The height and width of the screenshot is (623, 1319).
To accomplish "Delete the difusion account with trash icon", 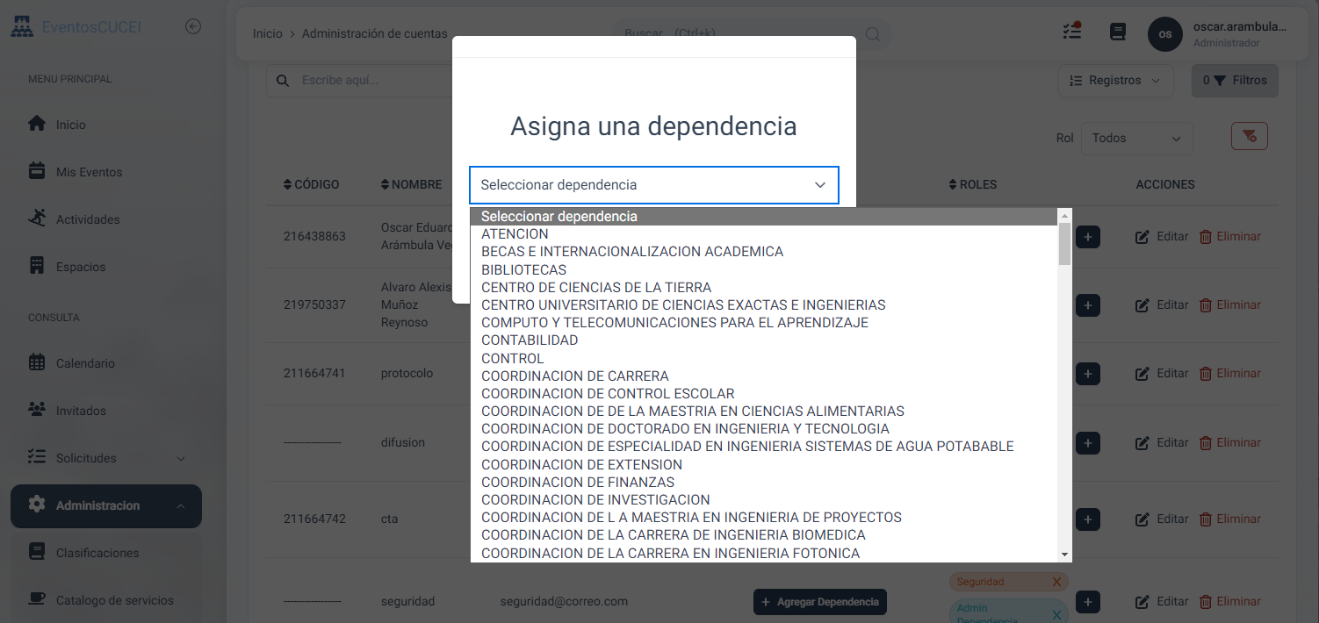I will [x=1232, y=442].
